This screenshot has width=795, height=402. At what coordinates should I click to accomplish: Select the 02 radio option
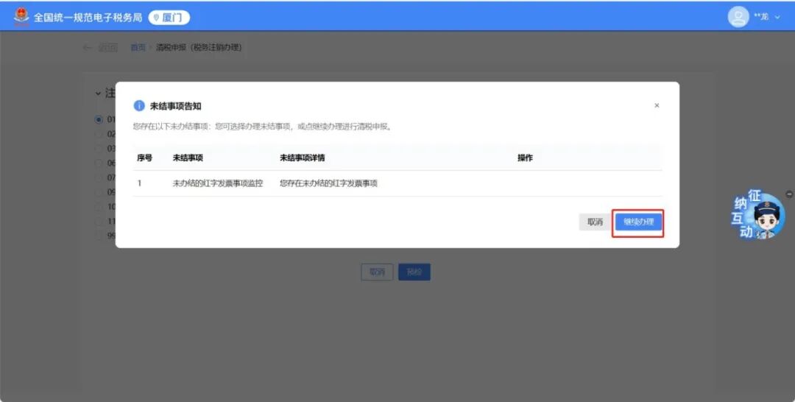point(99,134)
